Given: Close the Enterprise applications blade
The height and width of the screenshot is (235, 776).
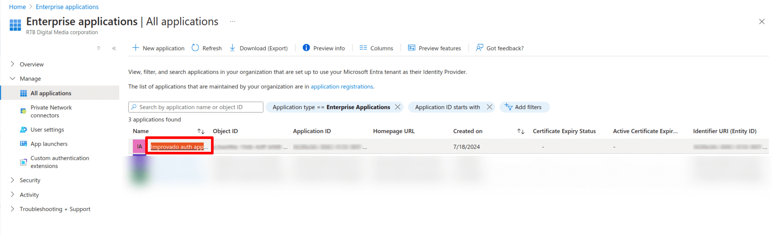Looking at the screenshot, I should click(x=762, y=22).
